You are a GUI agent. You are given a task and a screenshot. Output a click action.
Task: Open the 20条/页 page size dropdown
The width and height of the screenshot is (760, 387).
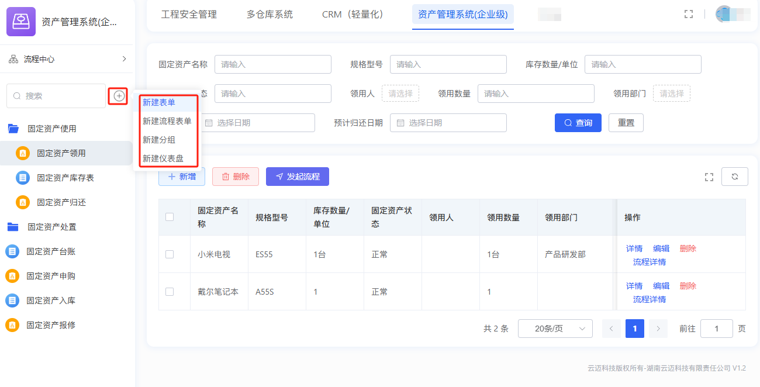[x=555, y=329]
